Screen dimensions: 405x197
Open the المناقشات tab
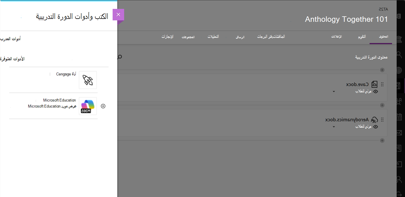[x=279, y=37]
